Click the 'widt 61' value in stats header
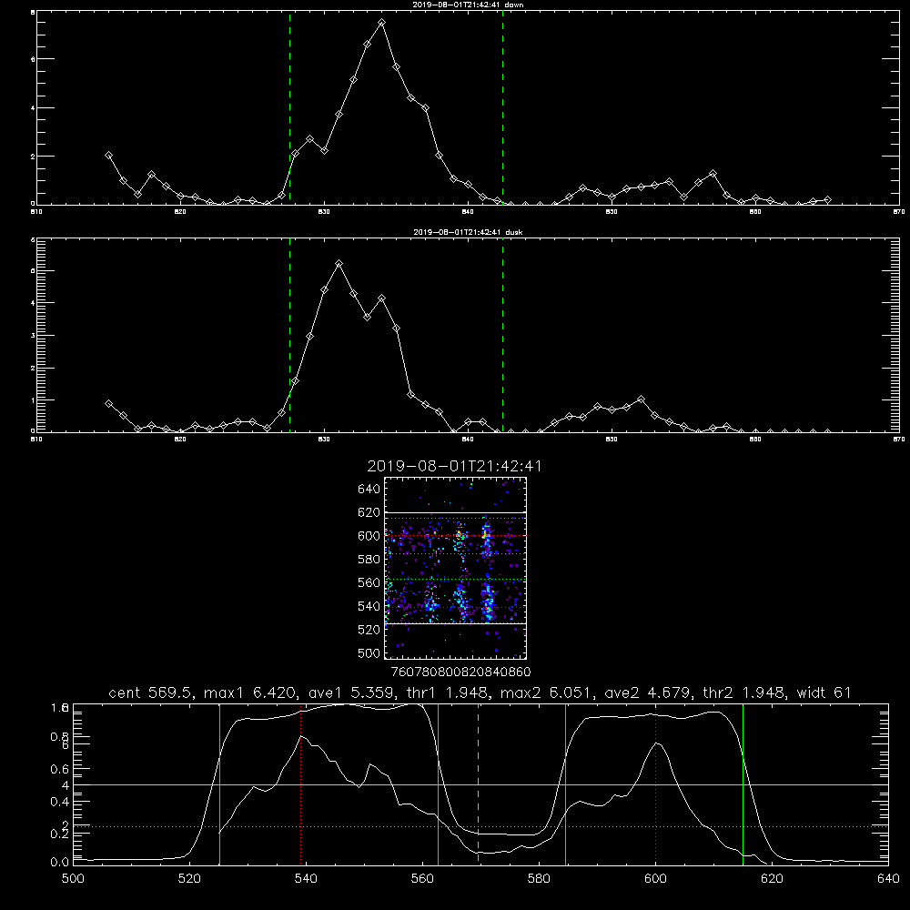This screenshot has height=910, width=910. [x=824, y=693]
